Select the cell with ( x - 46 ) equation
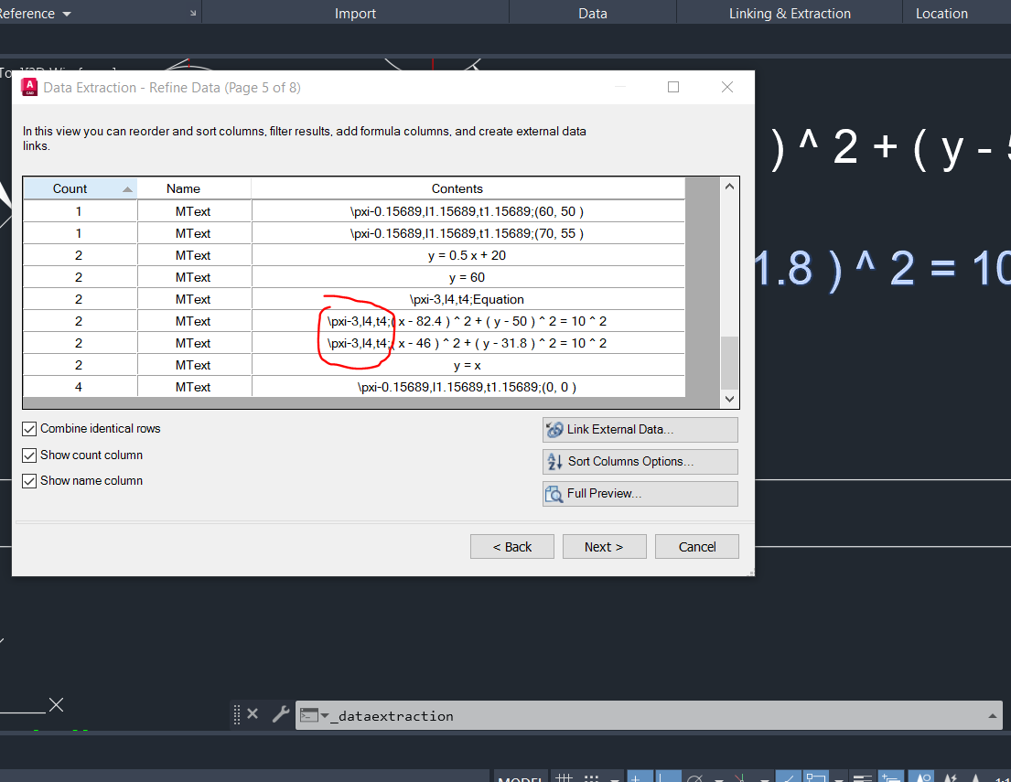 [468, 343]
